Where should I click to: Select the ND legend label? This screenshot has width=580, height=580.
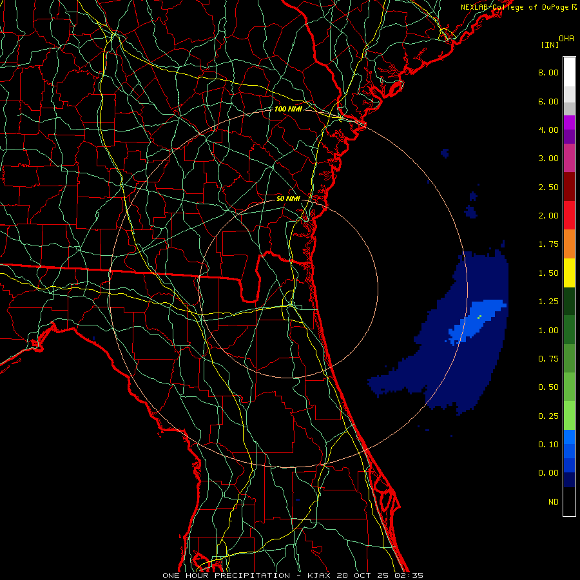coord(554,502)
